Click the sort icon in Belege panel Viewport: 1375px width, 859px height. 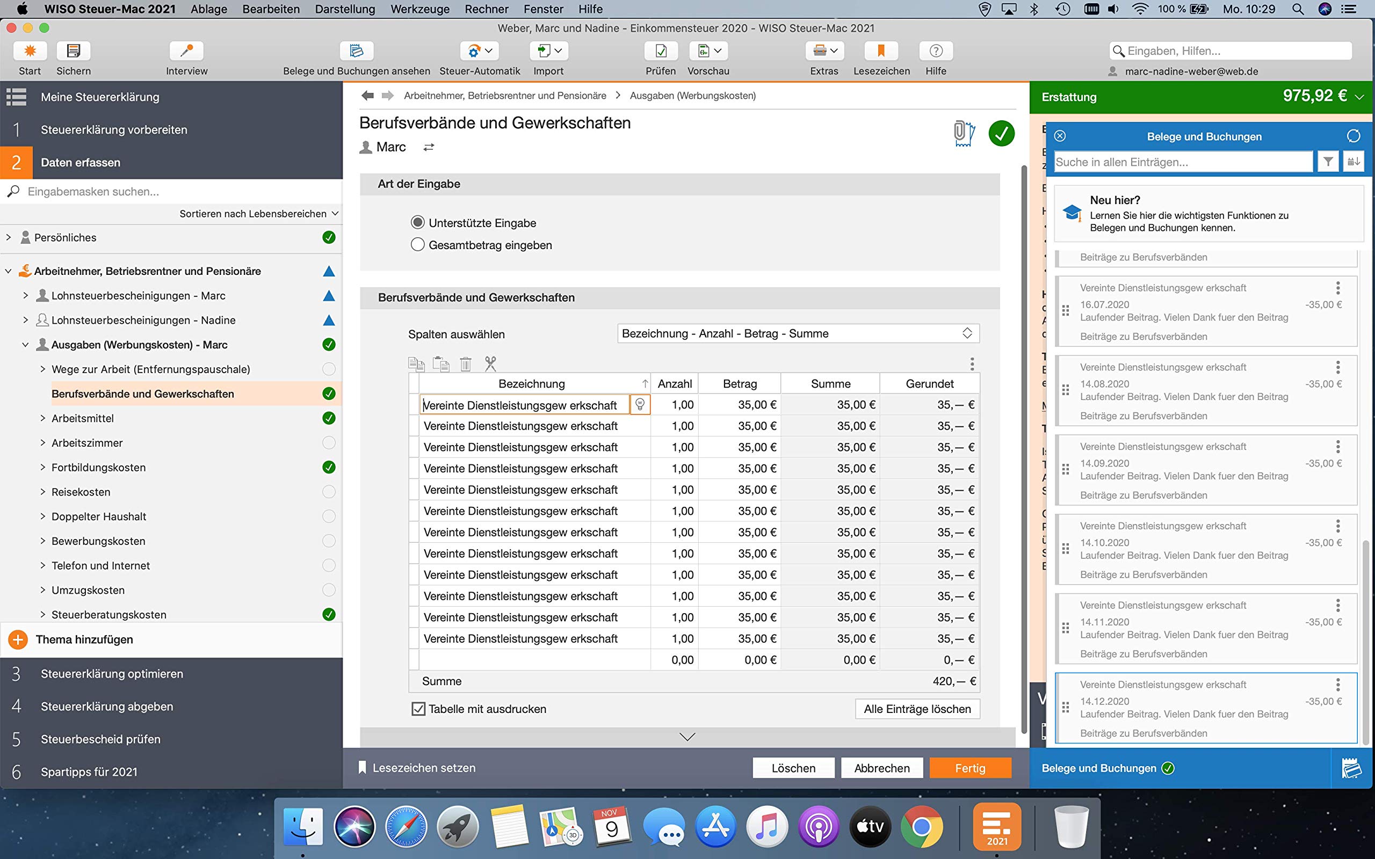click(x=1354, y=162)
